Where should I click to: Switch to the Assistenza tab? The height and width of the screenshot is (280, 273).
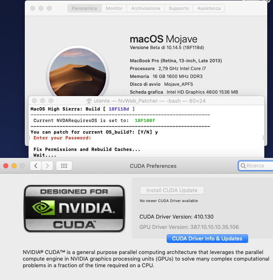209,8
